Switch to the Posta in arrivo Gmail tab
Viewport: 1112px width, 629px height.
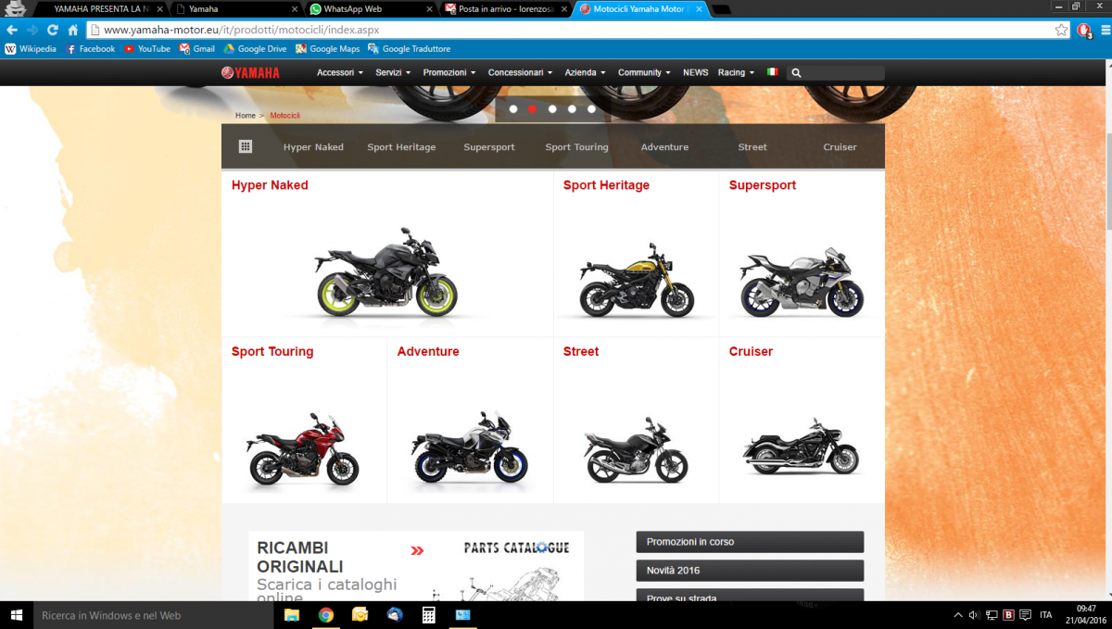pos(503,9)
